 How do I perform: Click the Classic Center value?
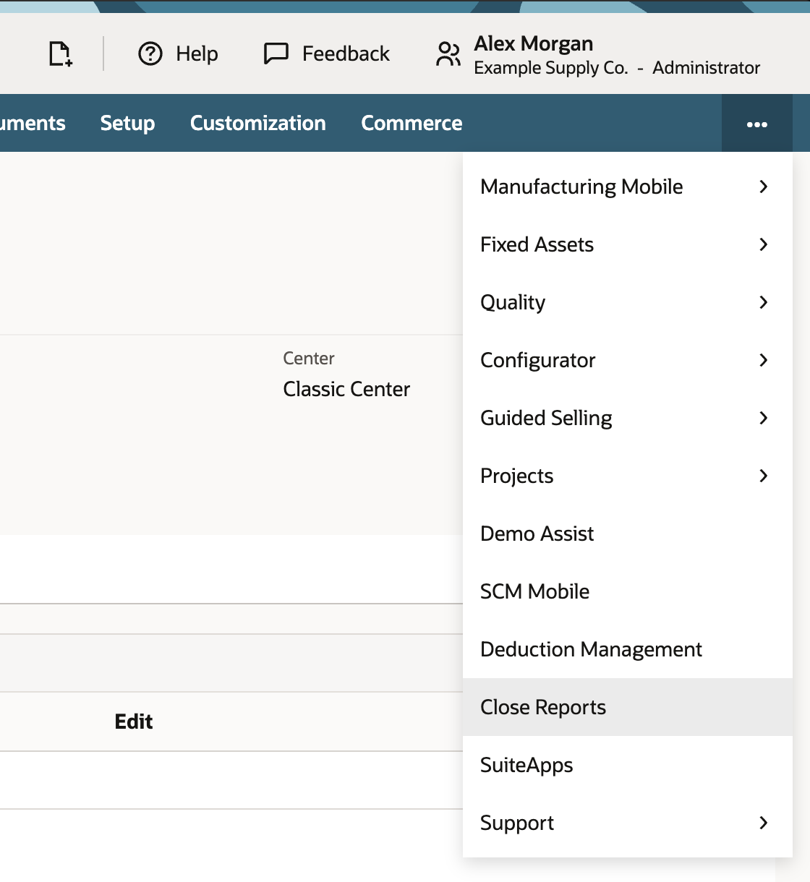346,389
